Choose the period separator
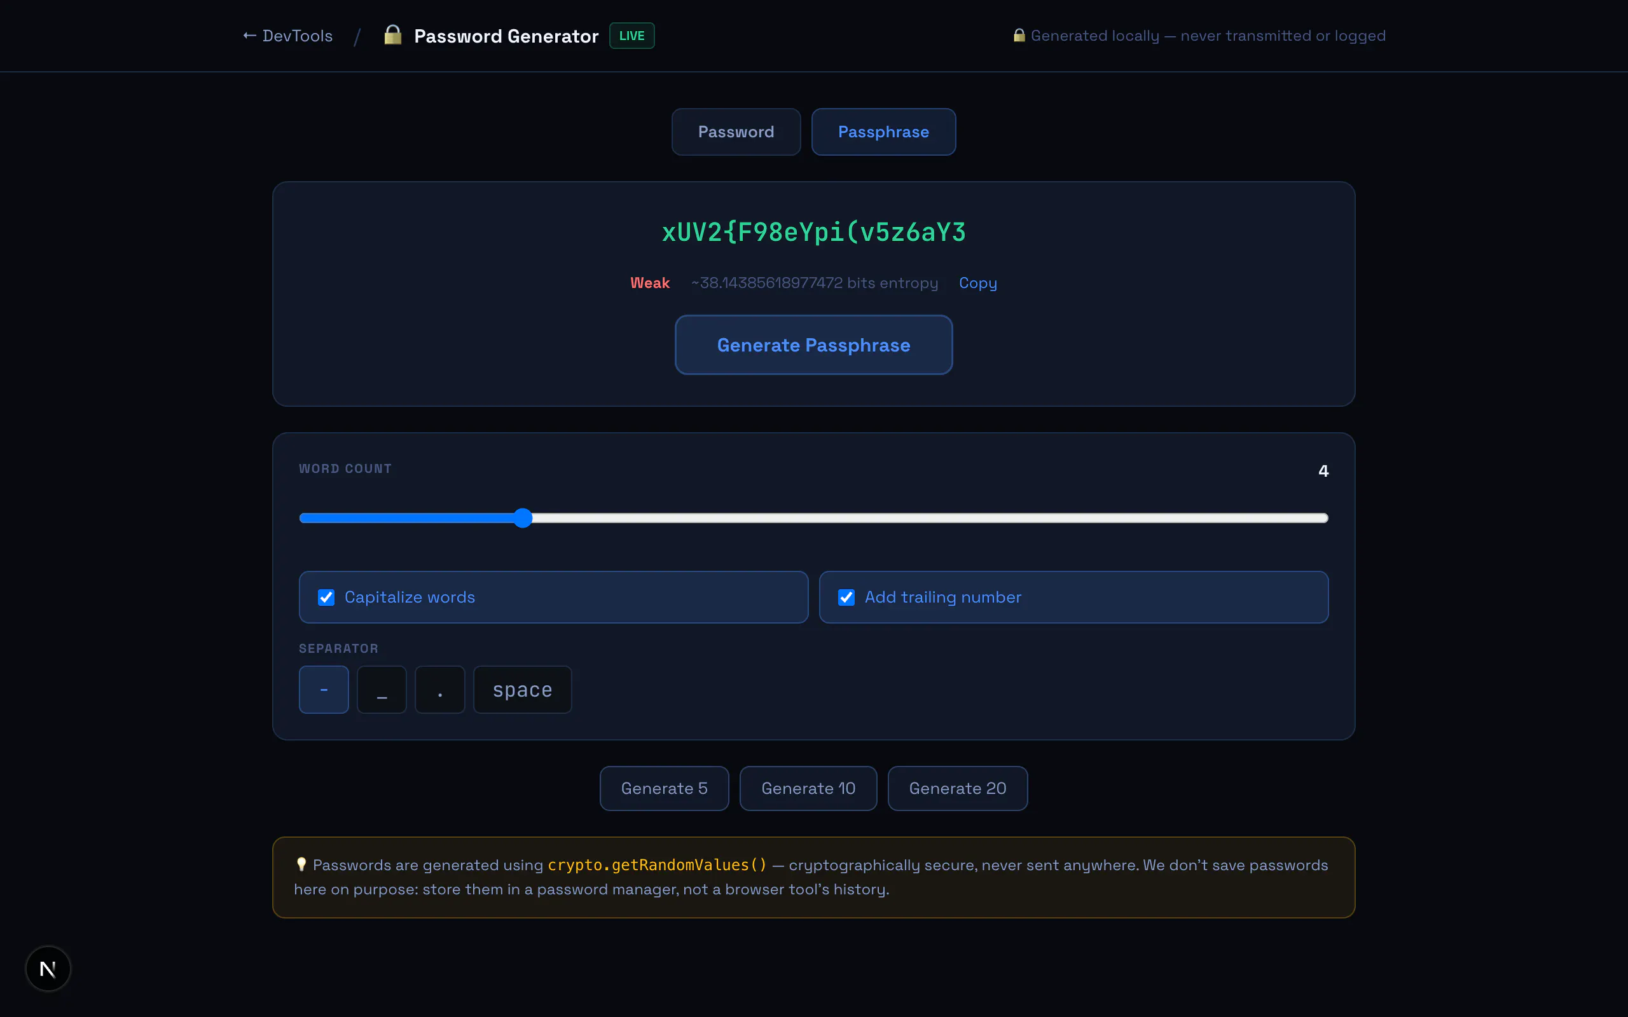1628x1017 pixels. [440, 690]
